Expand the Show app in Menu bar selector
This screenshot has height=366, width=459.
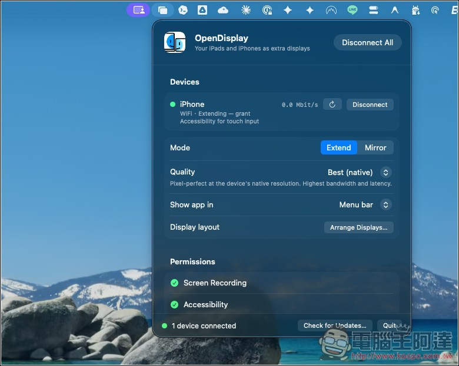click(365, 204)
